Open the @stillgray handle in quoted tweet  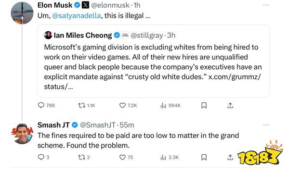[x=147, y=35]
